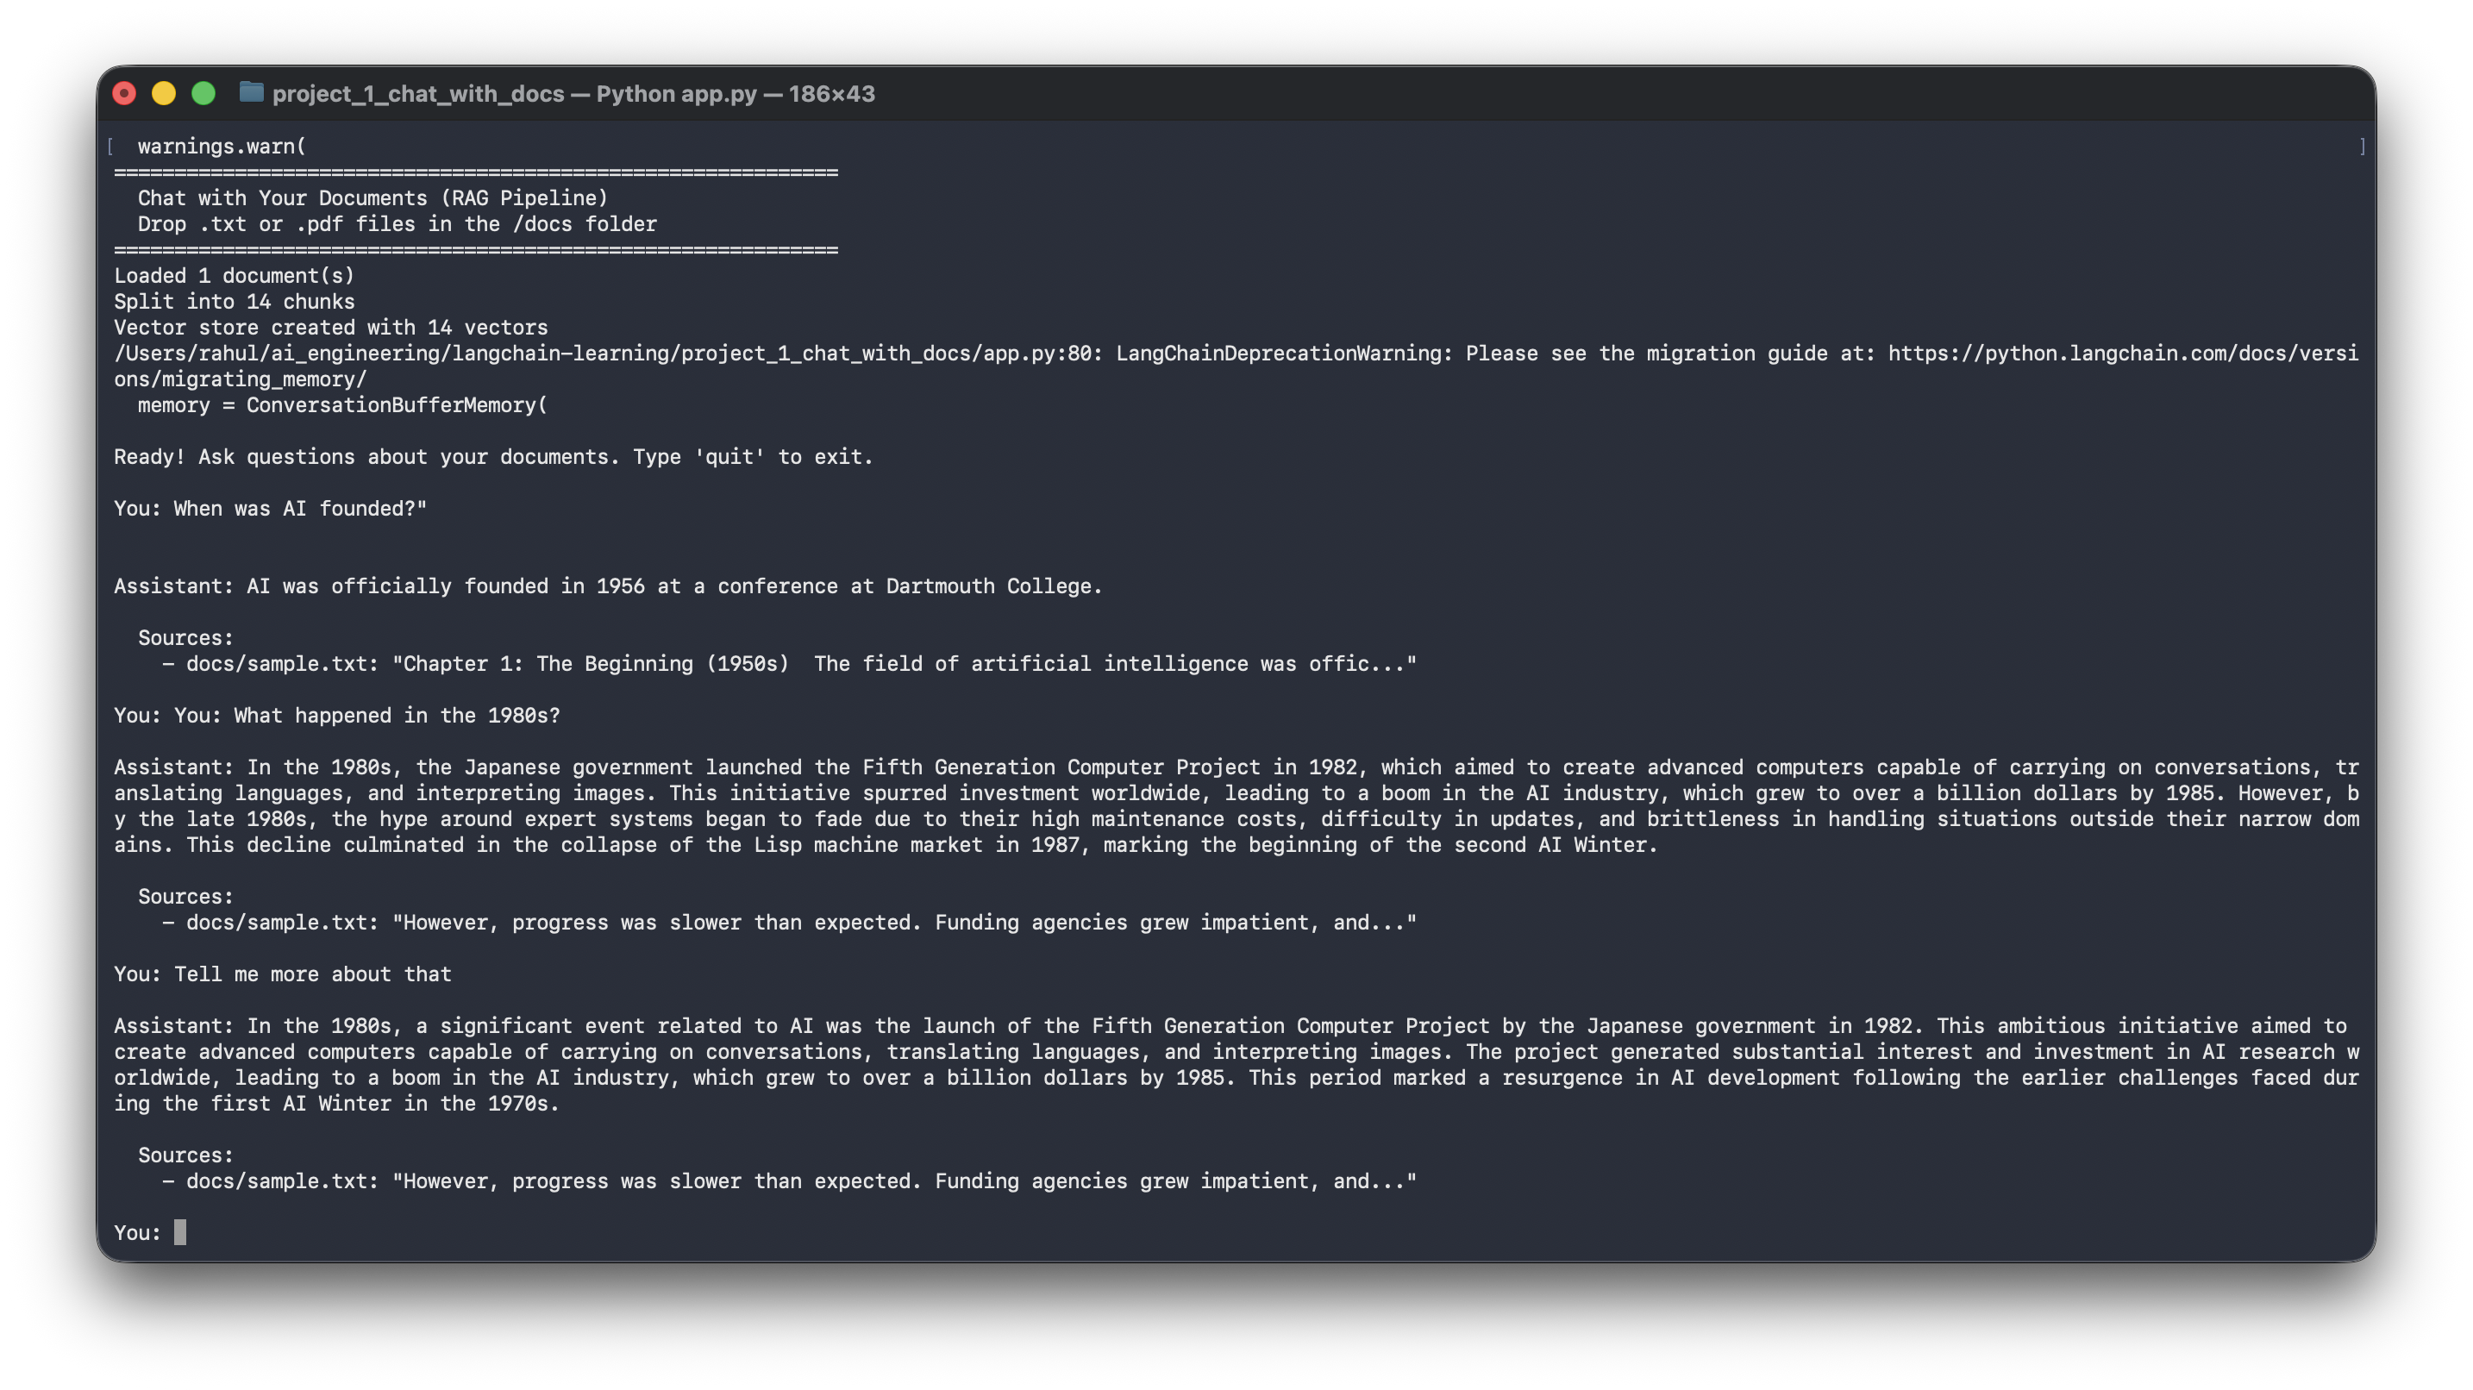Open the LangChain migration guide URL
The image size is (2473, 1390).
tap(2112, 353)
